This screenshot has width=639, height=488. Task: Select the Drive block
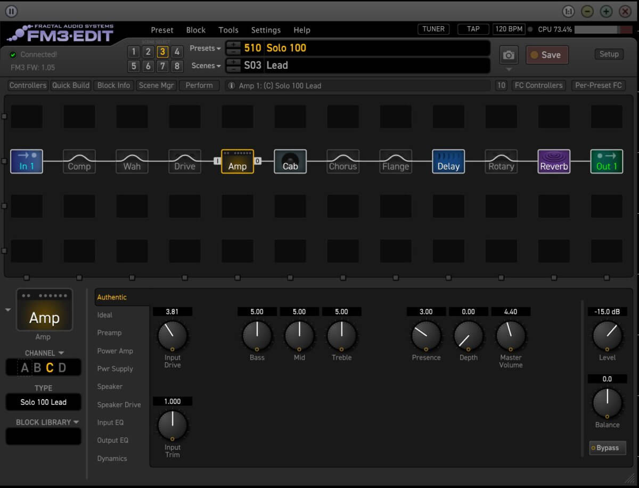pos(185,161)
